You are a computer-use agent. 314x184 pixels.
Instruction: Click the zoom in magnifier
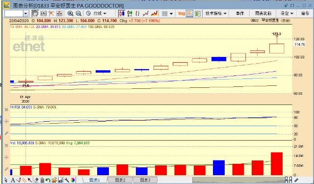coord(70,13)
